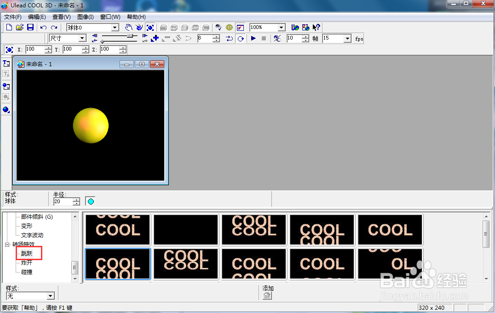The width and height of the screenshot is (495, 313).
Task: Open the 图像(I) menu
Action: (86, 17)
